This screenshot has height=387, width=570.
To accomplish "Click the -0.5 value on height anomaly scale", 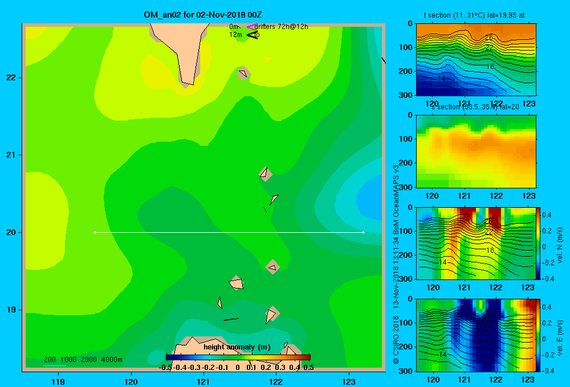I will (x=165, y=368).
